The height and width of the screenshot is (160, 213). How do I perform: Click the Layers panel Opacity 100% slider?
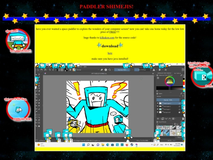pyautogui.click(x=168, y=100)
